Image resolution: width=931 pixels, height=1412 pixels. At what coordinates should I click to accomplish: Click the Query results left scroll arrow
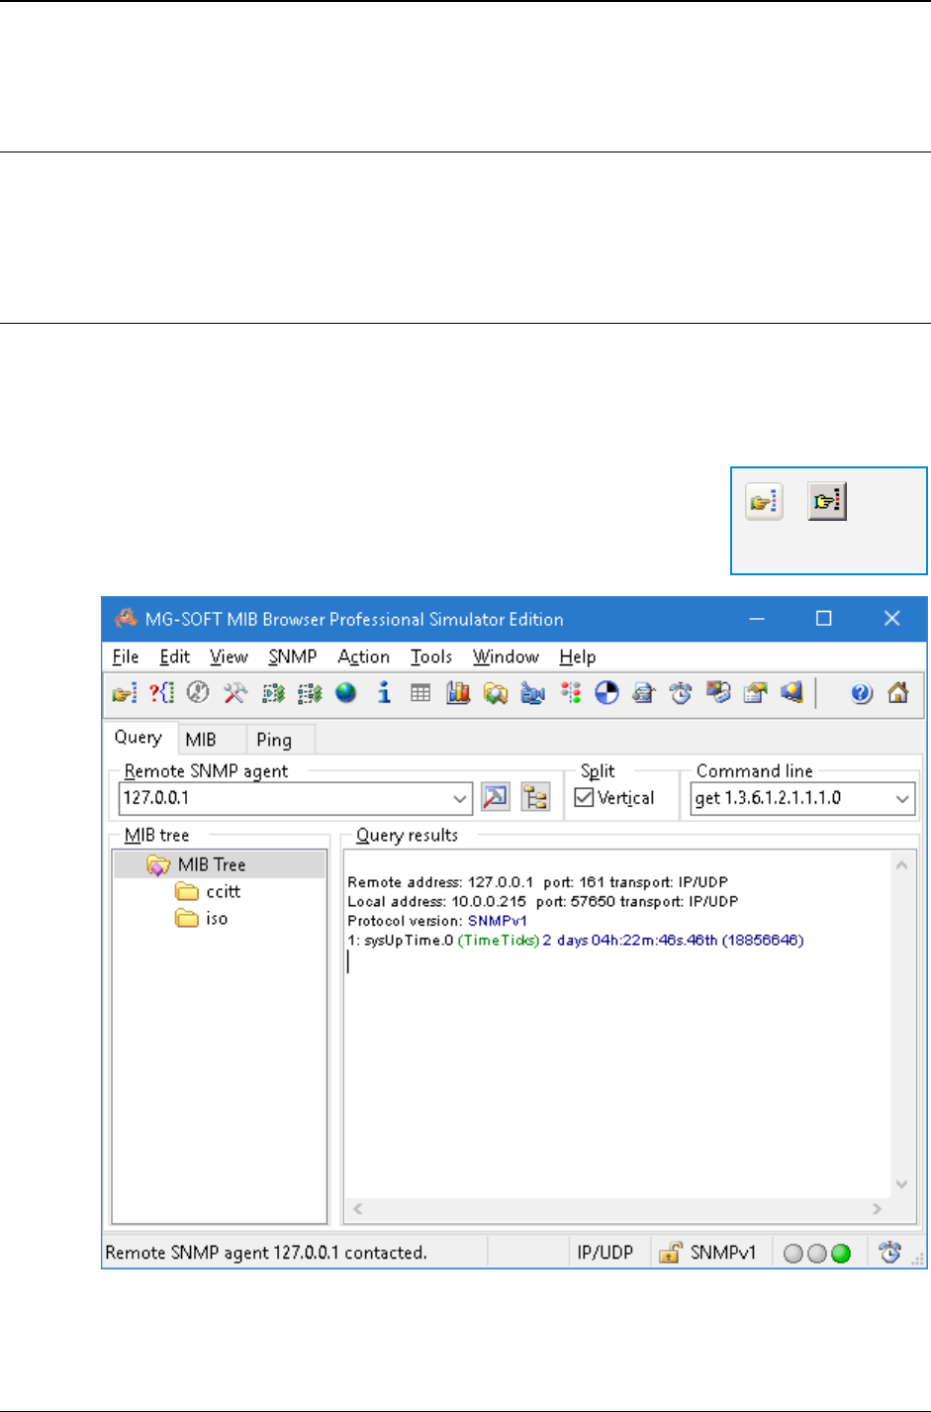(357, 1209)
